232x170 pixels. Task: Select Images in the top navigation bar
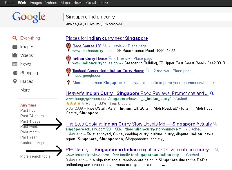36,3
